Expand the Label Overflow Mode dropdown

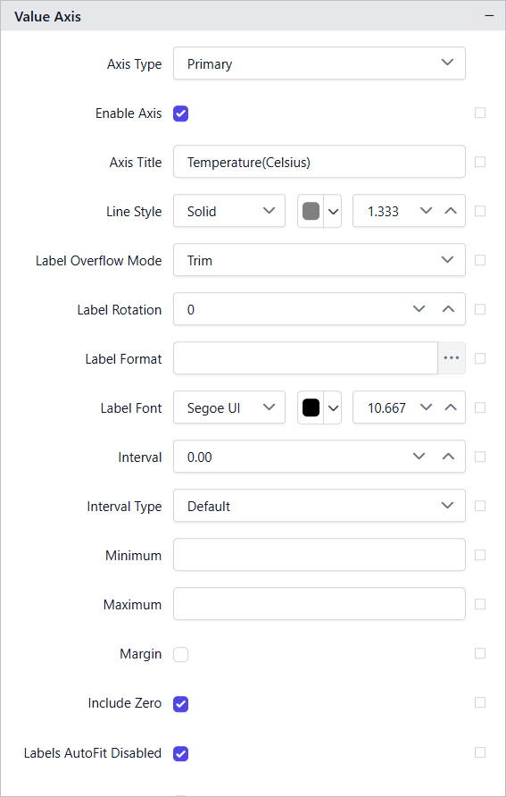[319, 260]
